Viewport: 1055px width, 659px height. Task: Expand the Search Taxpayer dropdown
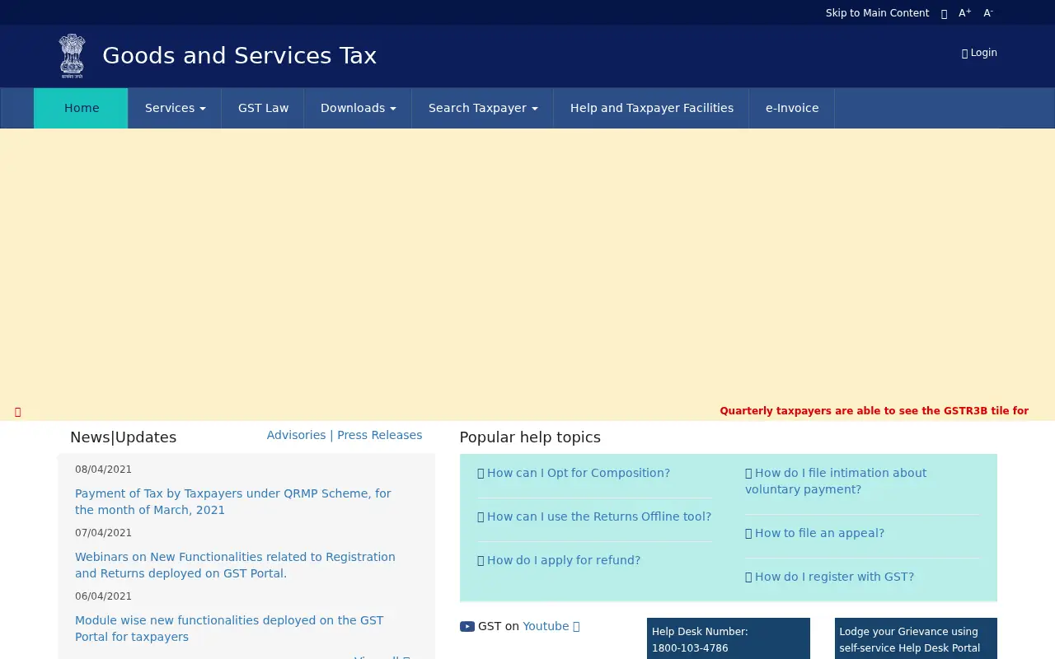click(x=482, y=108)
